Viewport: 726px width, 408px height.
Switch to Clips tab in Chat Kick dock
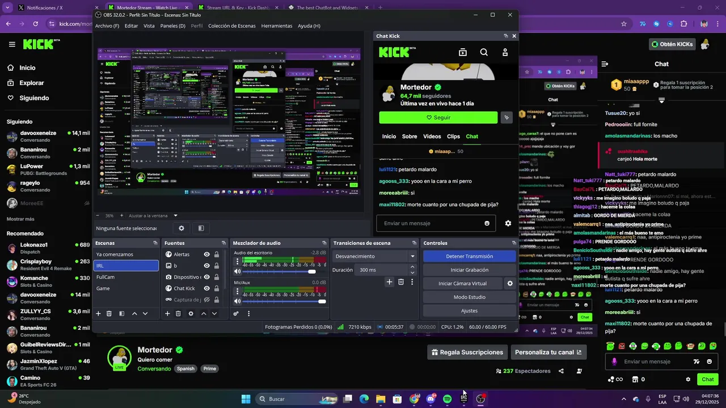453,137
